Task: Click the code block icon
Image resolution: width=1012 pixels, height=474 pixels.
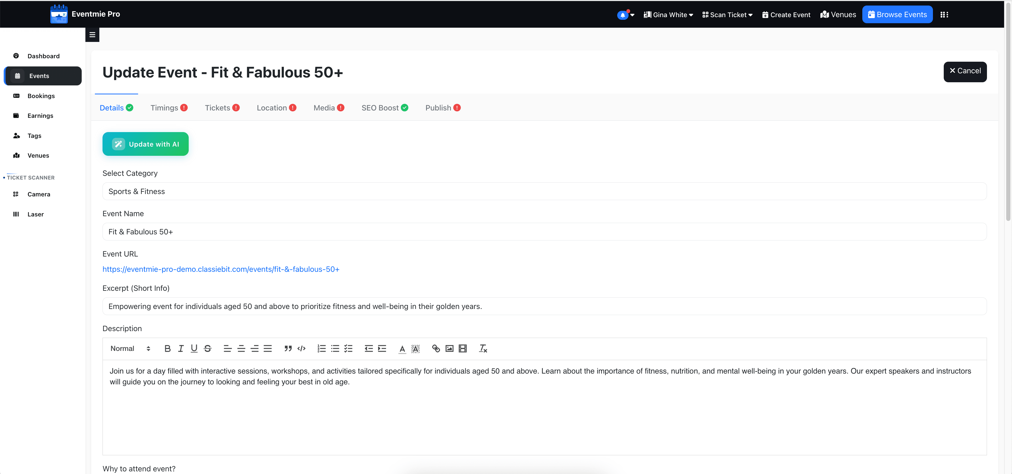Action: click(x=301, y=349)
